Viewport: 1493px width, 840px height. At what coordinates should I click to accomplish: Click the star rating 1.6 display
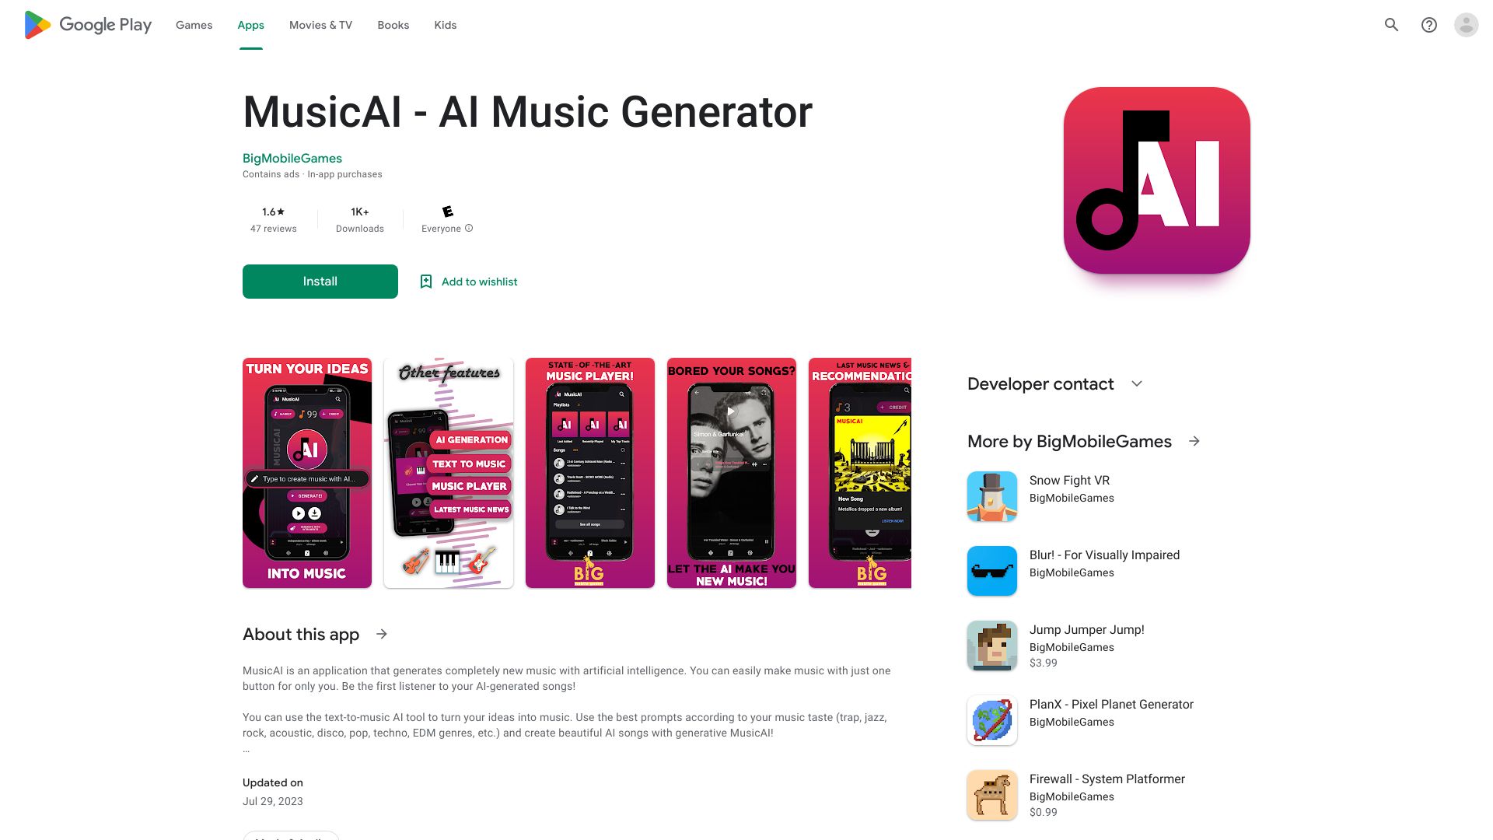[273, 212]
